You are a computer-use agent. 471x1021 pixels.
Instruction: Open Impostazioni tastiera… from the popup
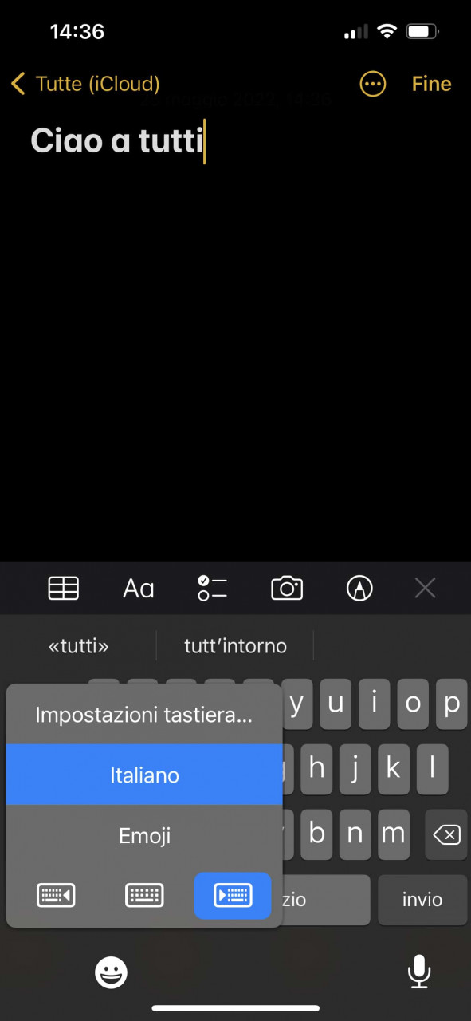point(144,715)
